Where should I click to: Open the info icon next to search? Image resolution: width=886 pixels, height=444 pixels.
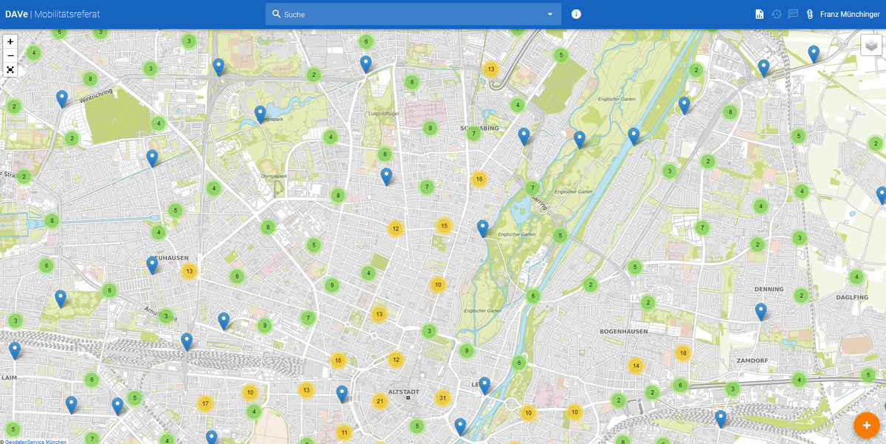[x=576, y=14]
